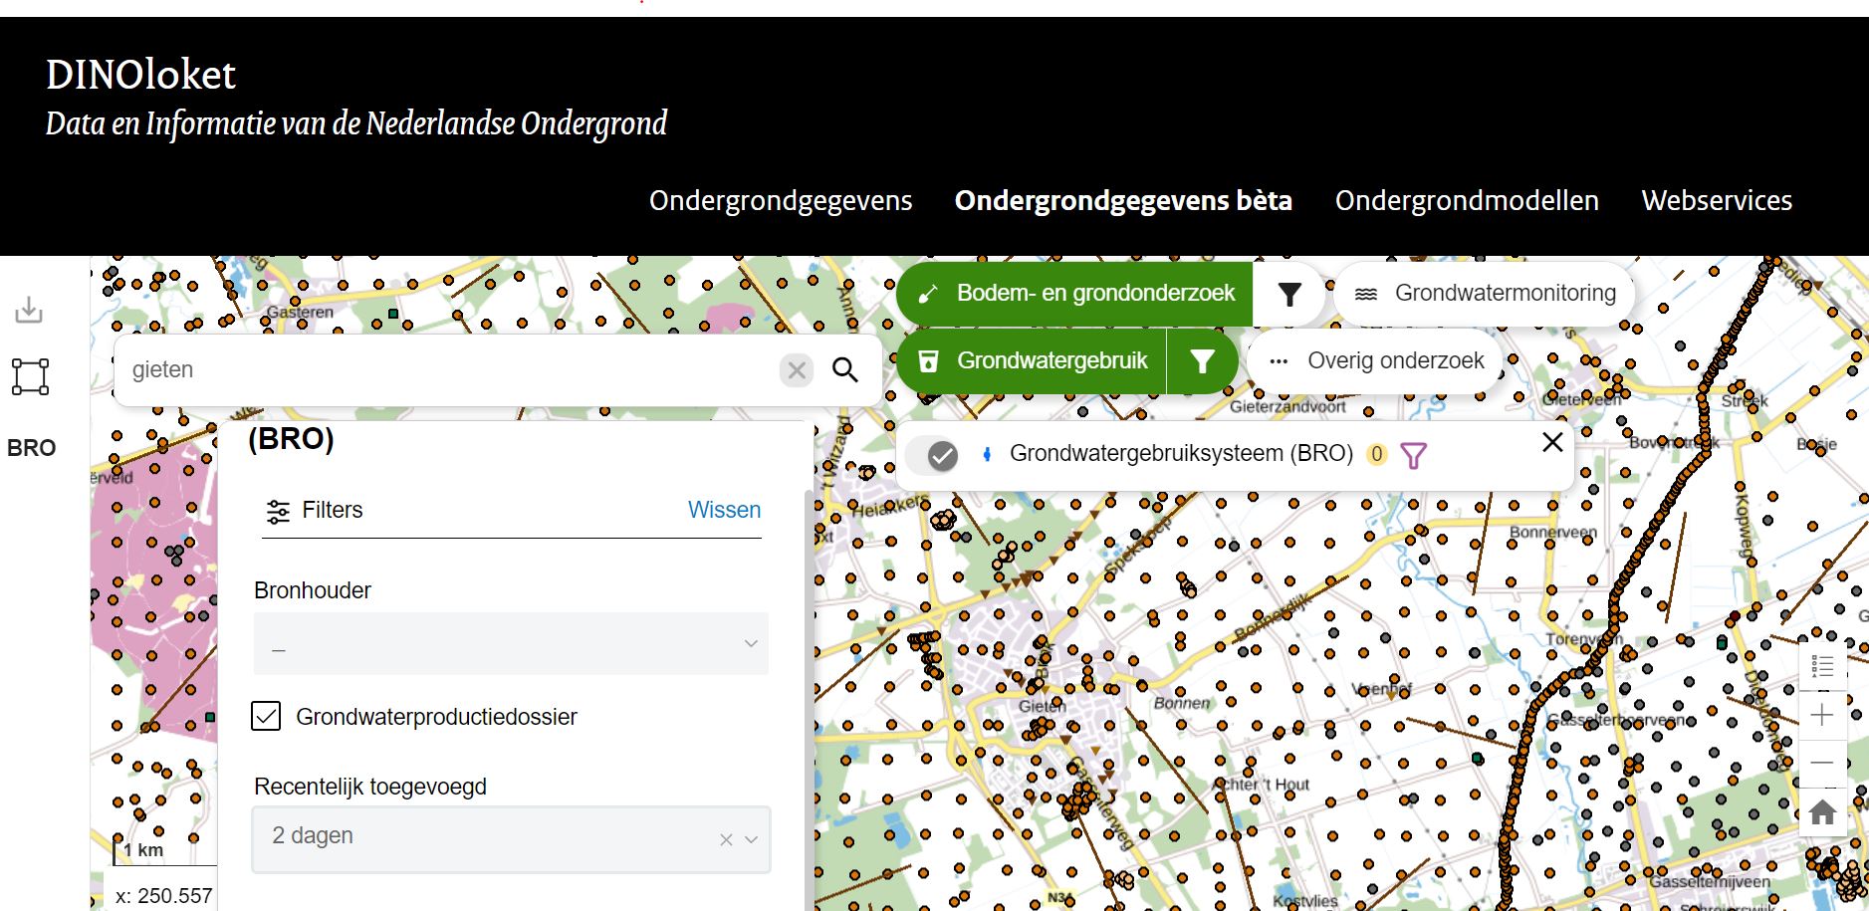Zoom out on the map

click(1822, 763)
